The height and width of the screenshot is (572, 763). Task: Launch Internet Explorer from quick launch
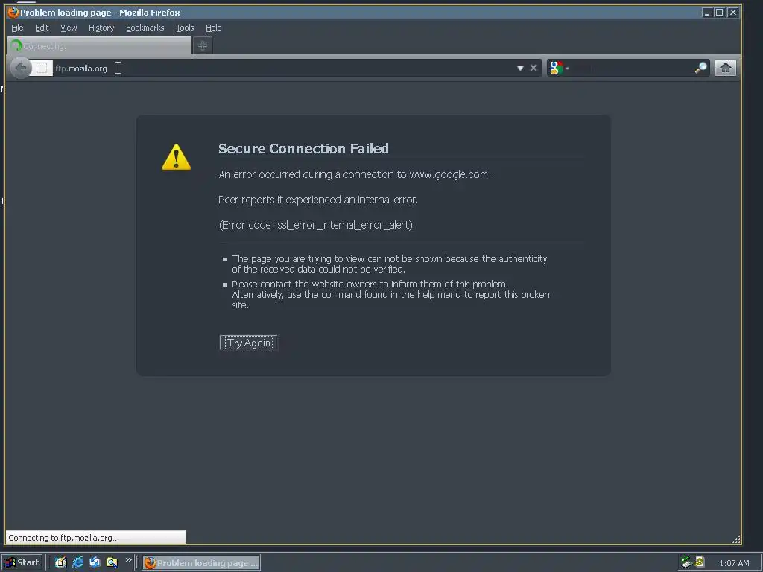pyautogui.click(x=77, y=563)
